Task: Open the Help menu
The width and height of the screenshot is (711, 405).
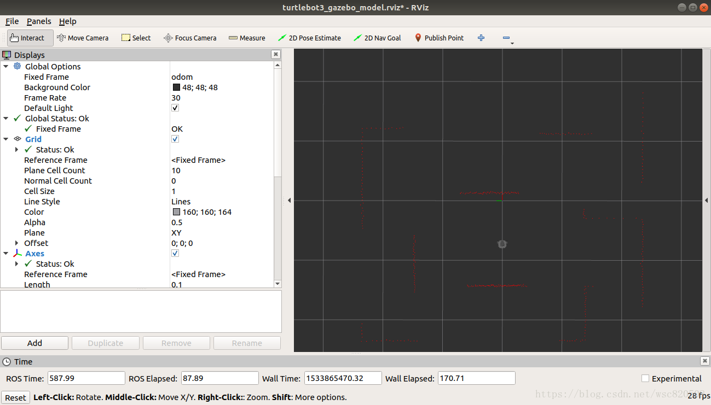Action: [68, 21]
